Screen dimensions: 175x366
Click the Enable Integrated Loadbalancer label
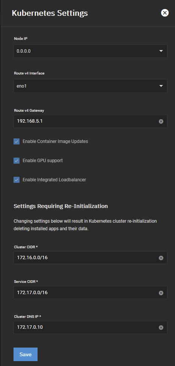54,180
